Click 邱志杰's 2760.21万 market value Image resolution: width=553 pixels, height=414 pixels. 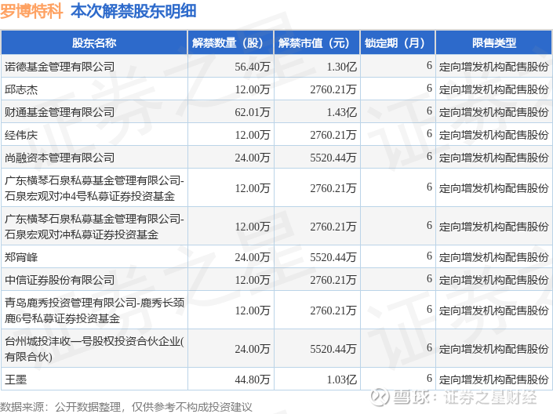[333, 89]
